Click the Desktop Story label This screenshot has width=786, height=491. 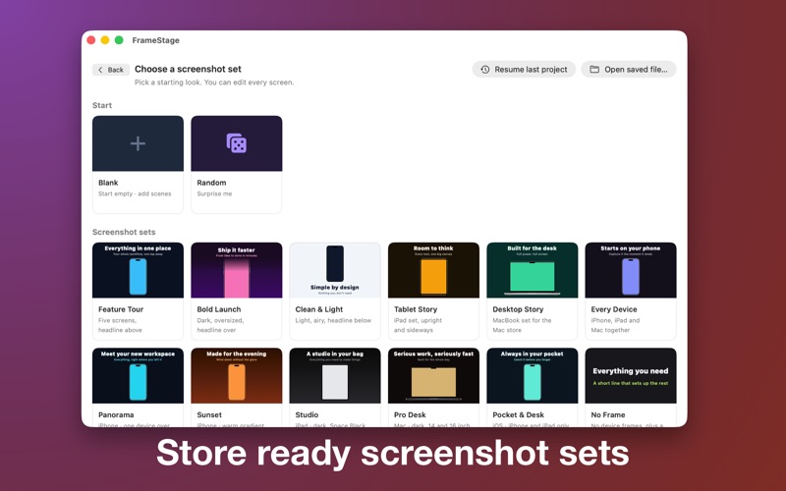(518, 309)
